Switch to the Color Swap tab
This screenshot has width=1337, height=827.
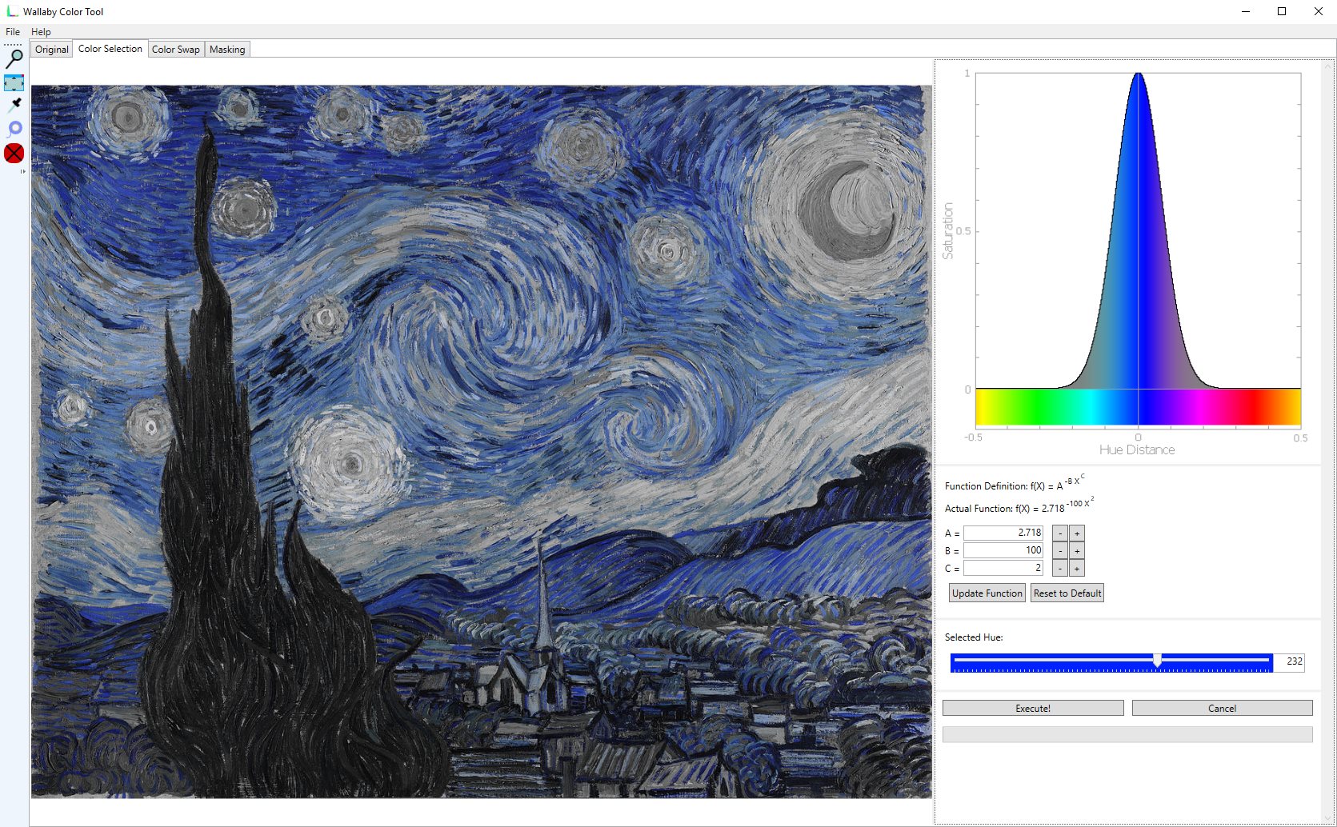tap(176, 50)
